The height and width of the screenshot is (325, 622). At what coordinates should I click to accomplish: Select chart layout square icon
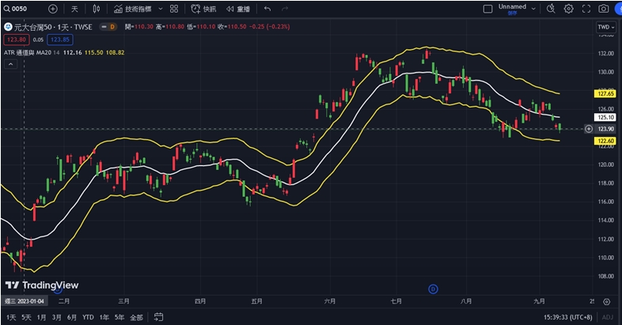(488, 9)
